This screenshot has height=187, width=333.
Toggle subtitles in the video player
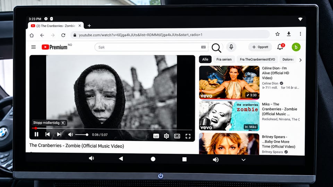156,136
